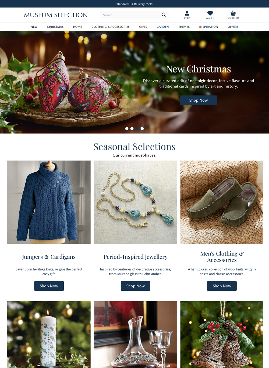The height and width of the screenshot is (368, 269).
Task: Click the search magnifier icon
Action: click(x=164, y=15)
